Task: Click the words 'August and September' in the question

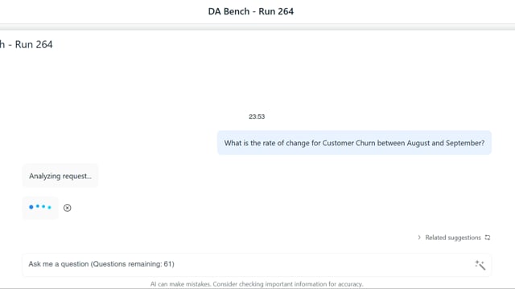Action: click(445, 143)
